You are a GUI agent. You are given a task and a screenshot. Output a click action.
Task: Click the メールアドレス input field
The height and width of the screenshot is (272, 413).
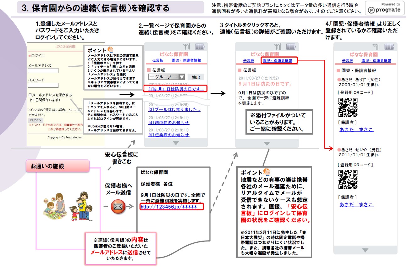click(x=43, y=71)
